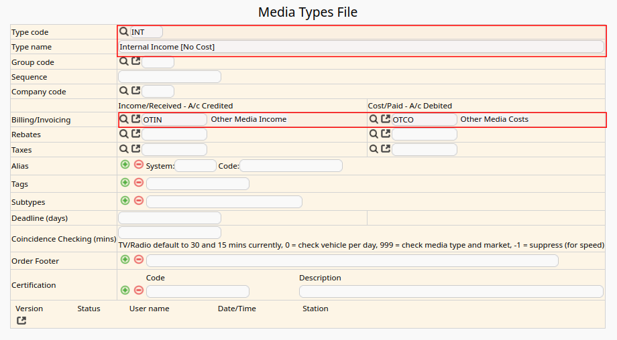Click the search icon next to Type code

124,31
